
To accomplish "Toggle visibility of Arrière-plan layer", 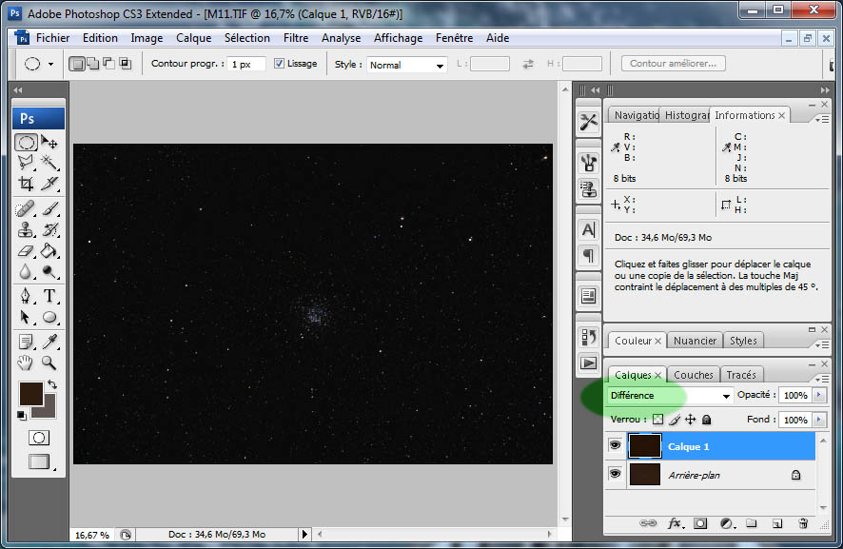I will coord(615,474).
